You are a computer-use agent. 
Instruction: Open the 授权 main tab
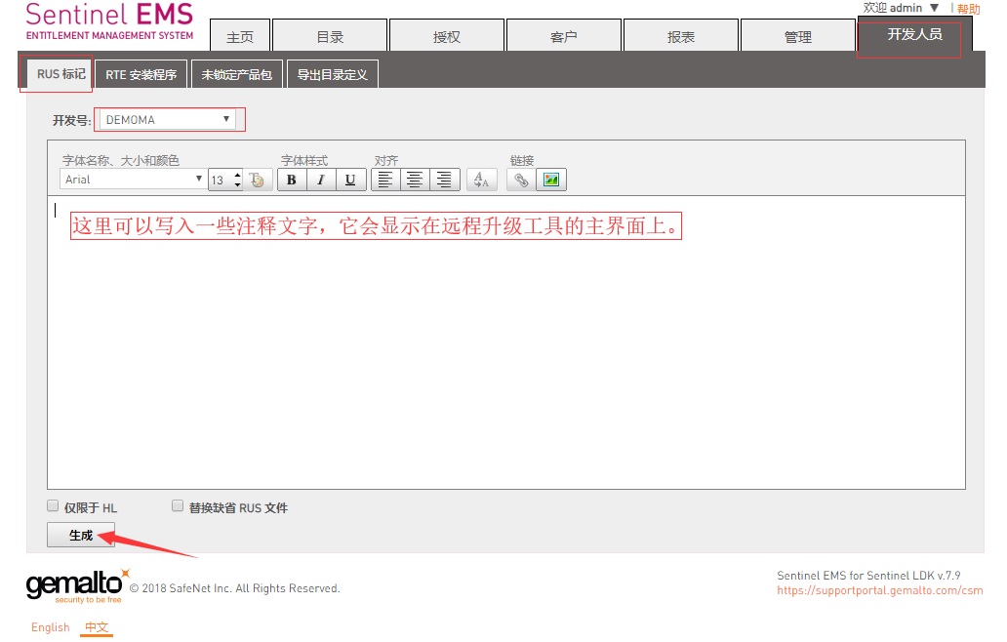[x=446, y=37]
